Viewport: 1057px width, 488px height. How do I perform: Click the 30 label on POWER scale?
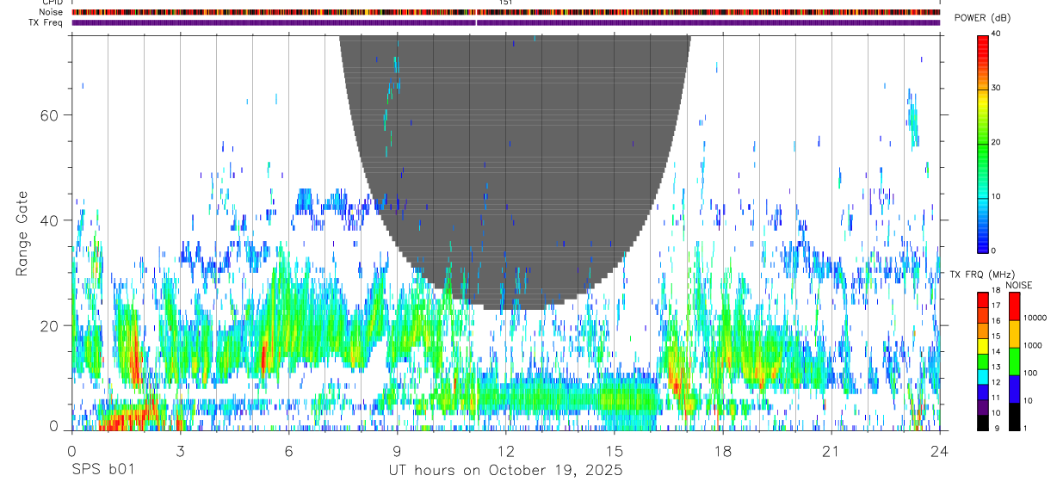coord(996,88)
